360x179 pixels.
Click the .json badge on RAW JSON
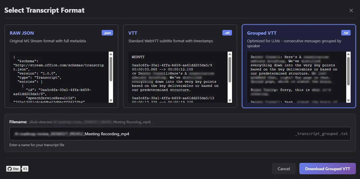(108, 33)
